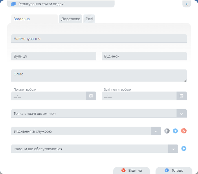Close the dialog with X button
The width and height of the screenshot is (198, 174).
pos(186,4)
